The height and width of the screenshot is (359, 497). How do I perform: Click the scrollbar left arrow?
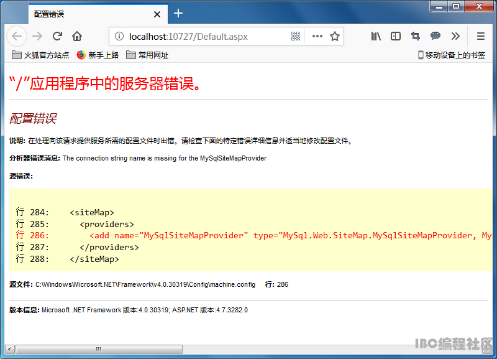pos(9,349)
